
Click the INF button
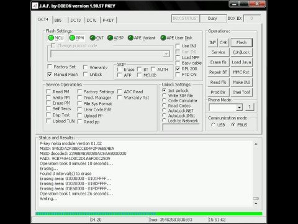212,42
